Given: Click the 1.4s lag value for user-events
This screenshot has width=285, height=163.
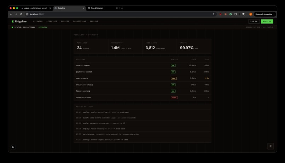Looking at the screenshot, I should click(207, 78).
